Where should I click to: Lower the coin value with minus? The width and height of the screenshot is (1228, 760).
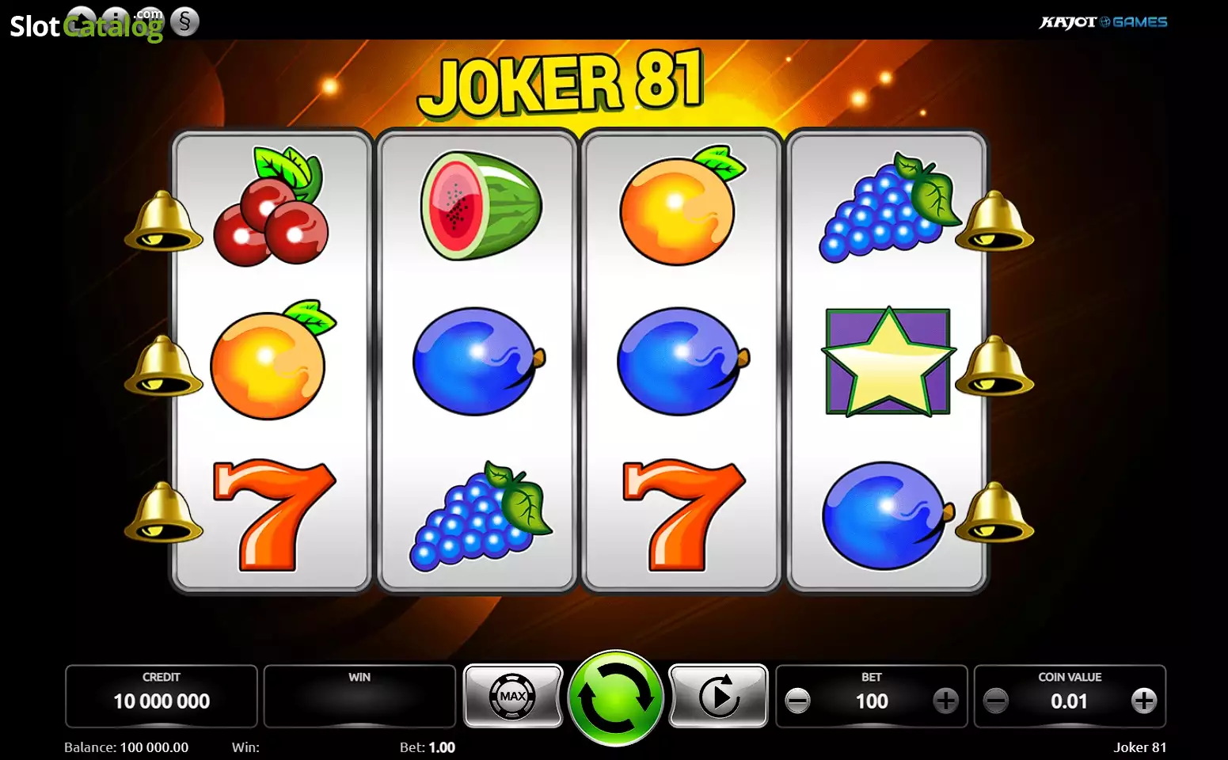tap(995, 701)
